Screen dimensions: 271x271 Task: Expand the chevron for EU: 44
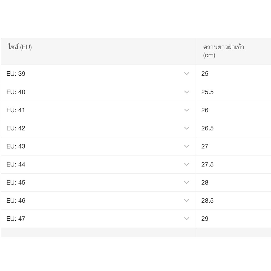[x=187, y=164]
